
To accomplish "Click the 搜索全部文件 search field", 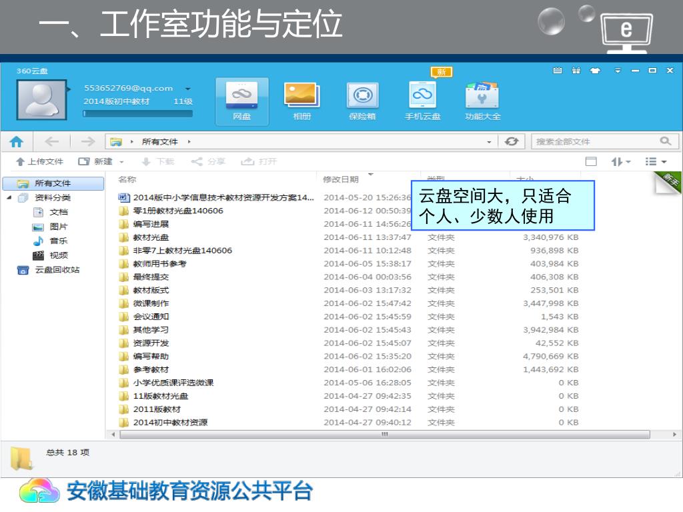I will (x=604, y=141).
